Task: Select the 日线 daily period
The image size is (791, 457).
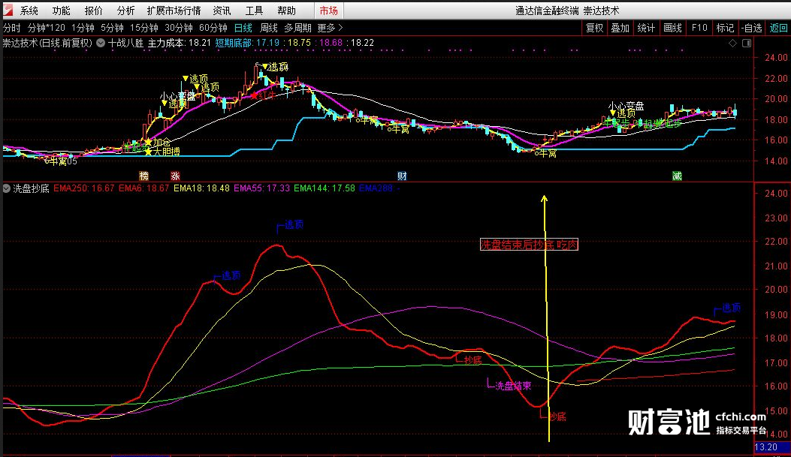Action: [243, 28]
